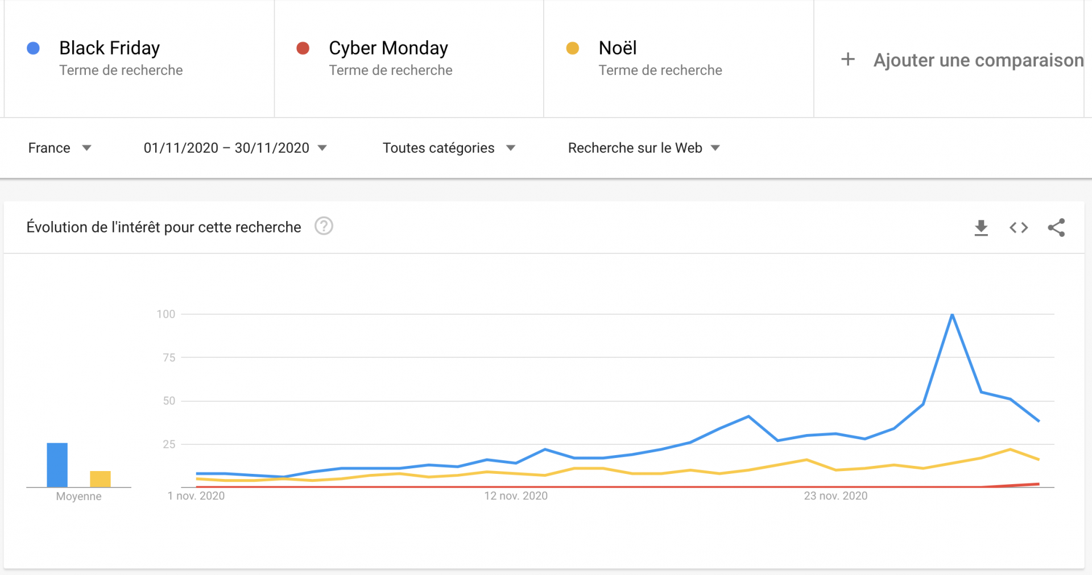Download the interest chart data as CSV

[981, 228]
